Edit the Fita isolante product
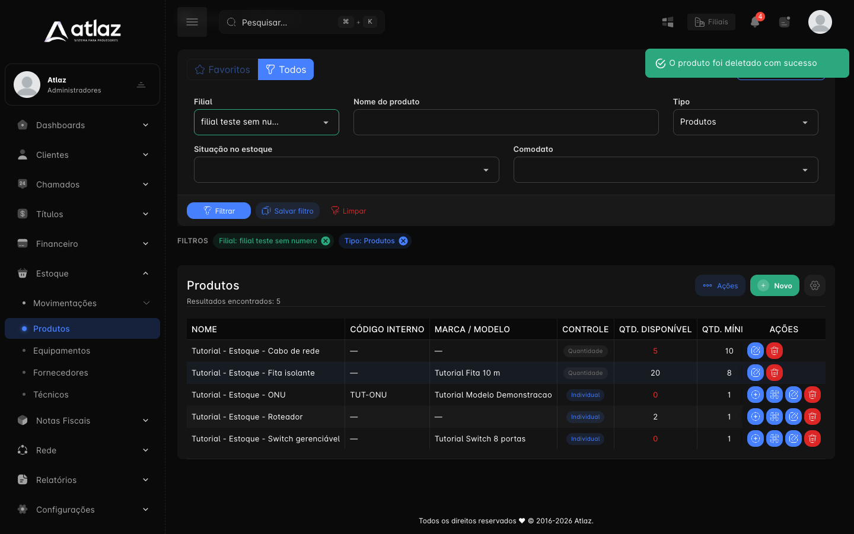This screenshot has width=854, height=534. tap(756, 373)
